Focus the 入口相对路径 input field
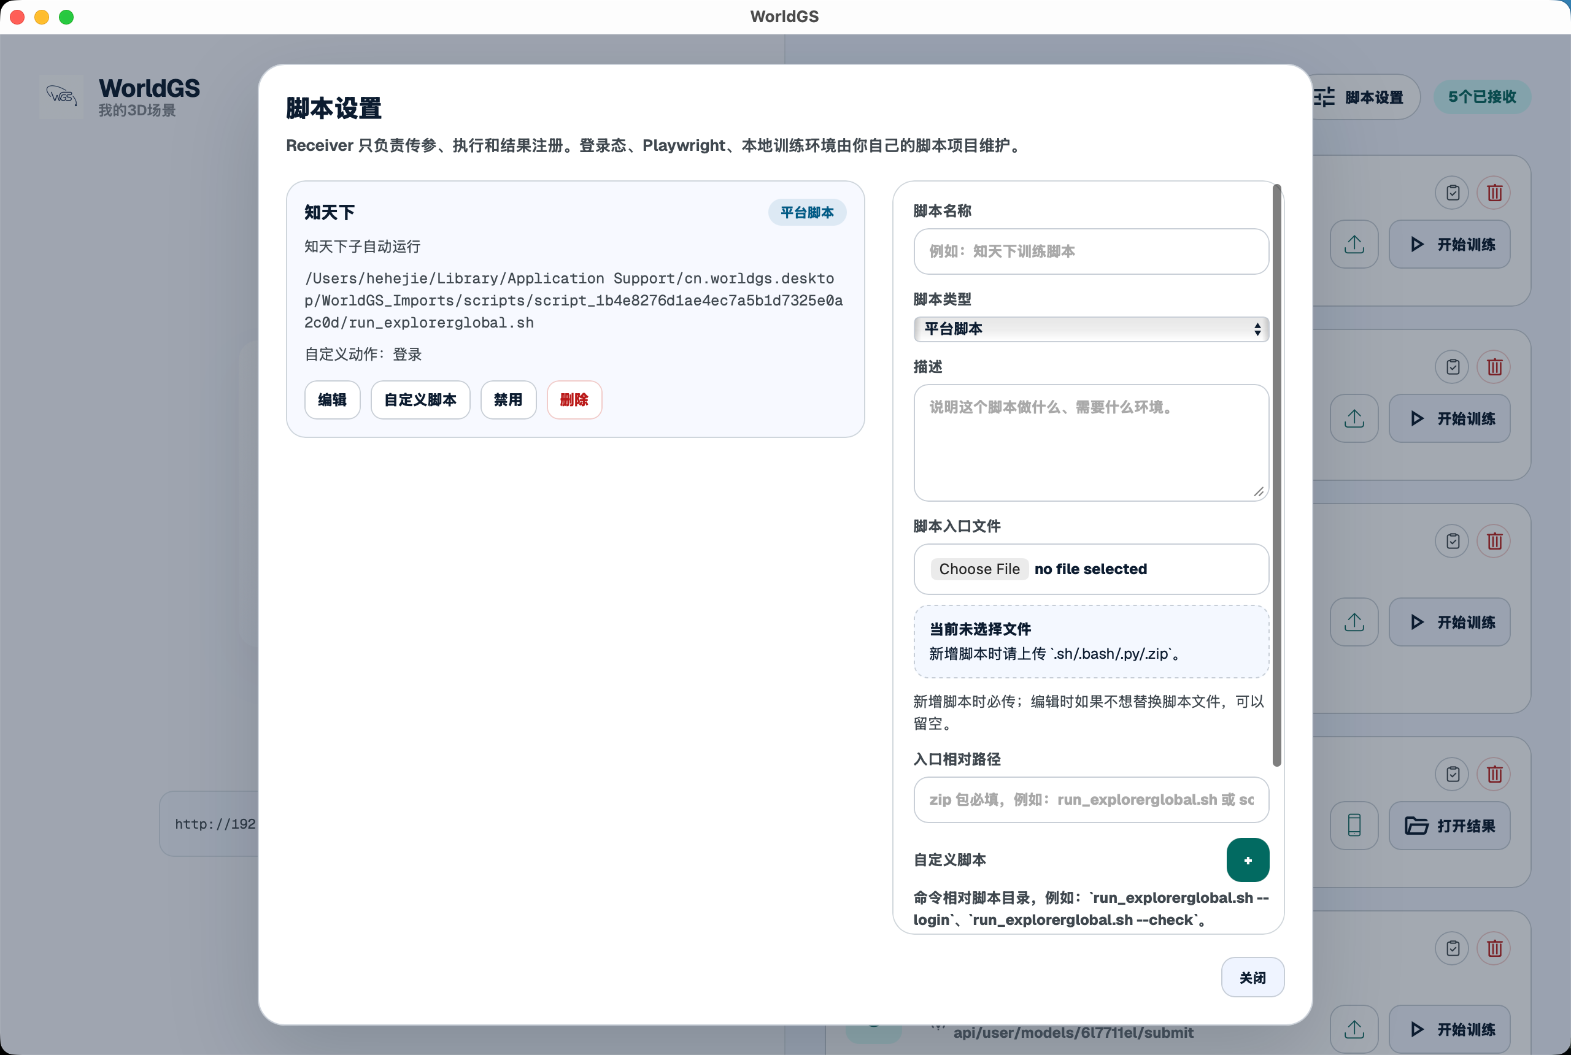This screenshot has height=1055, width=1571. (x=1091, y=800)
